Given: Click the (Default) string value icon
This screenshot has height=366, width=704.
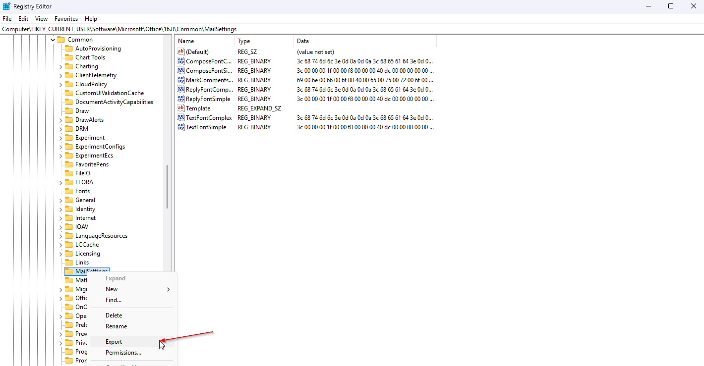Looking at the screenshot, I should 181,52.
